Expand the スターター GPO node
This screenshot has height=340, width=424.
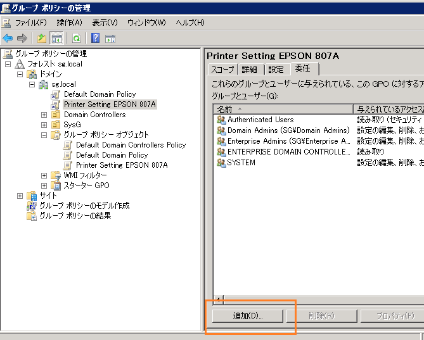coord(44,186)
